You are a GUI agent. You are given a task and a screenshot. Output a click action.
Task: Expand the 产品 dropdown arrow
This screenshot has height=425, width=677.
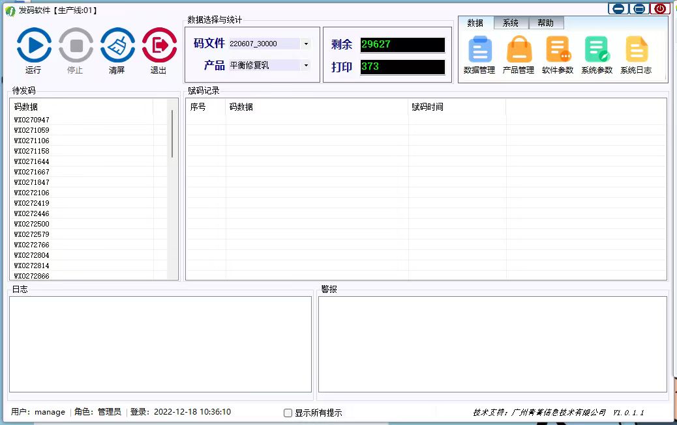306,66
